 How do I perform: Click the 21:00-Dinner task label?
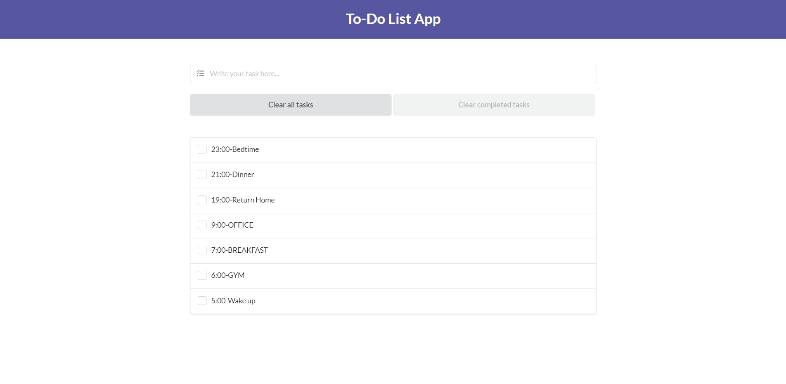click(232, 174)
